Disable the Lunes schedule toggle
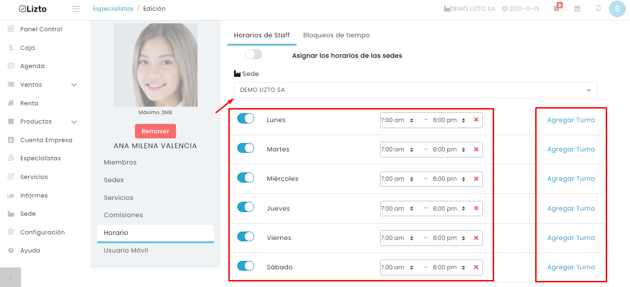Viewport: 630px width, 287px height. tap(246, 118)
